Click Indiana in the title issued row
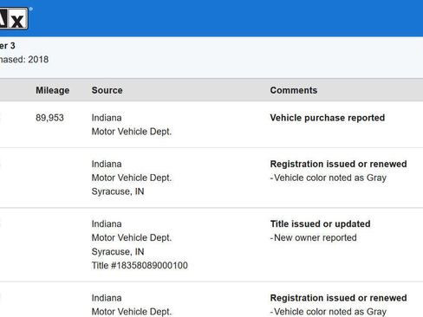The width and height of the screenshot is (423, 317). coord(107,223)
